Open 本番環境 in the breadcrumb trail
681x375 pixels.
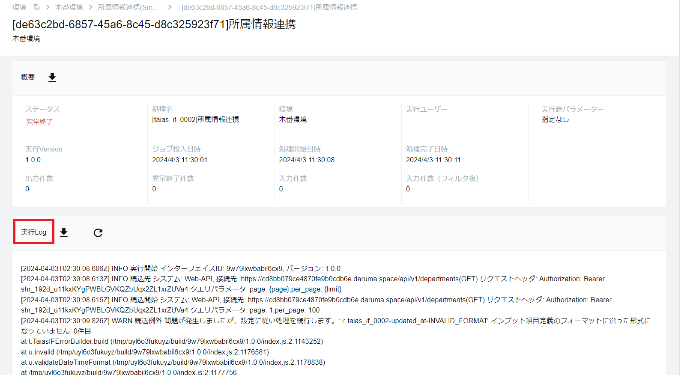[x=69, y=7]
